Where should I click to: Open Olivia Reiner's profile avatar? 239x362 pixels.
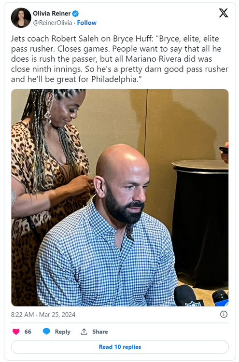[x=21, y=18]
